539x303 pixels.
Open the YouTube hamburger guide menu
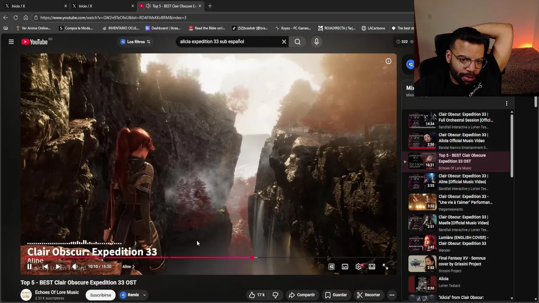(11, 42)
